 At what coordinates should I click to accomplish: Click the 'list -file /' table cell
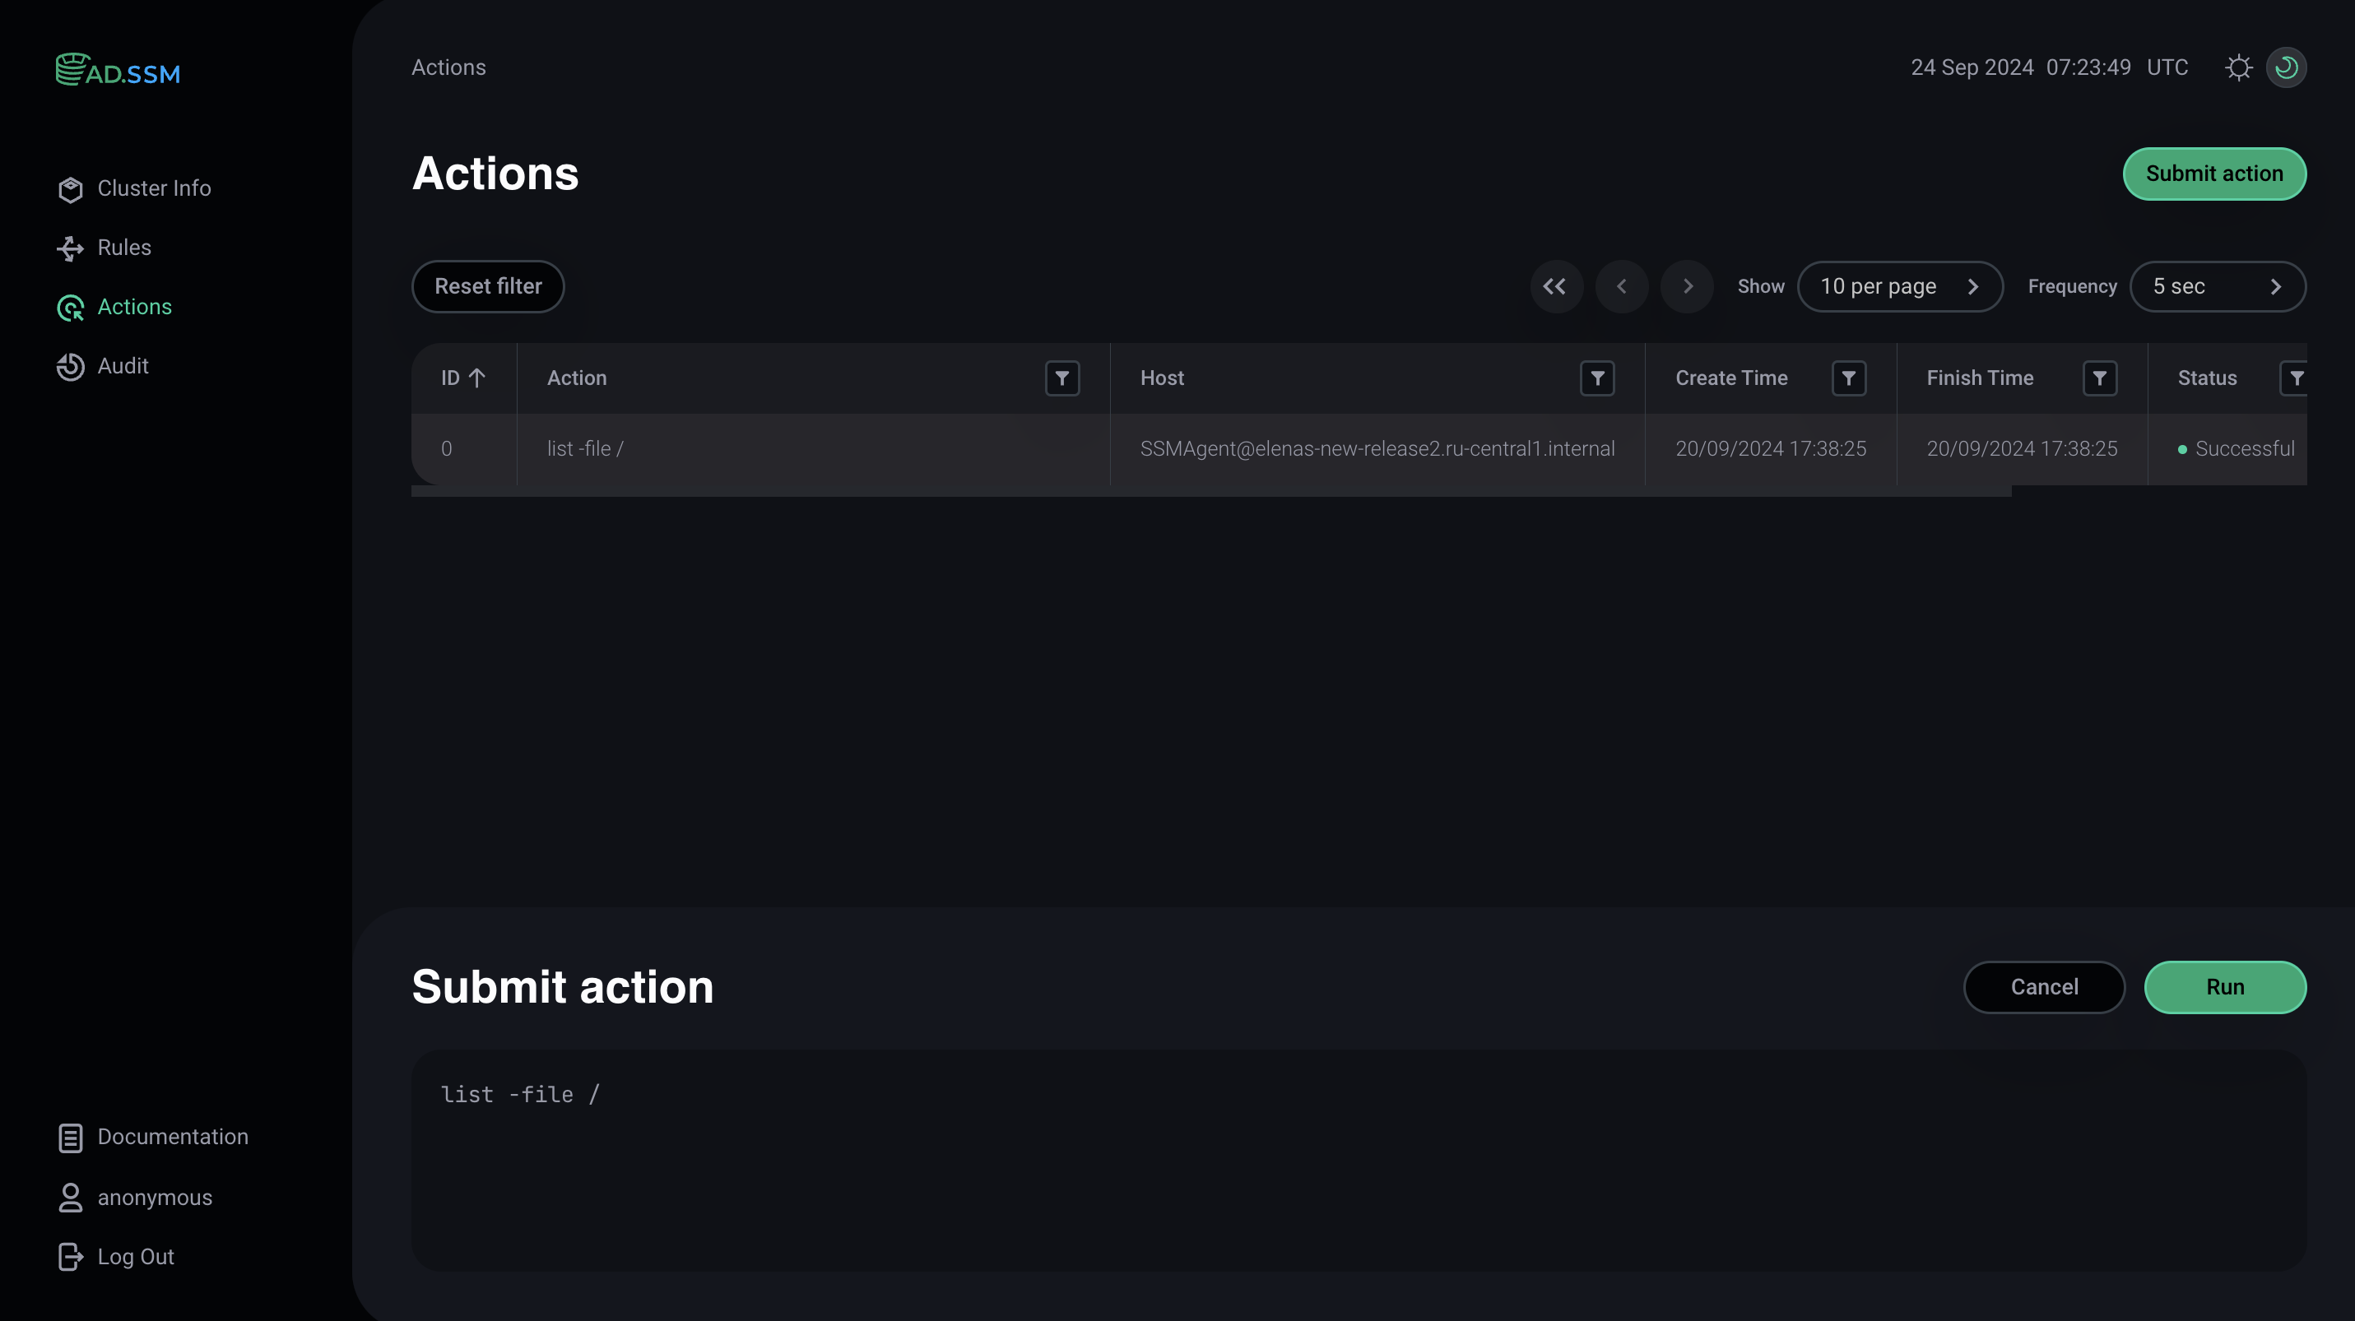[813, 448]
